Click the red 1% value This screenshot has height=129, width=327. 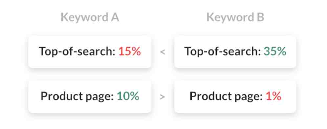coord(273,96)
